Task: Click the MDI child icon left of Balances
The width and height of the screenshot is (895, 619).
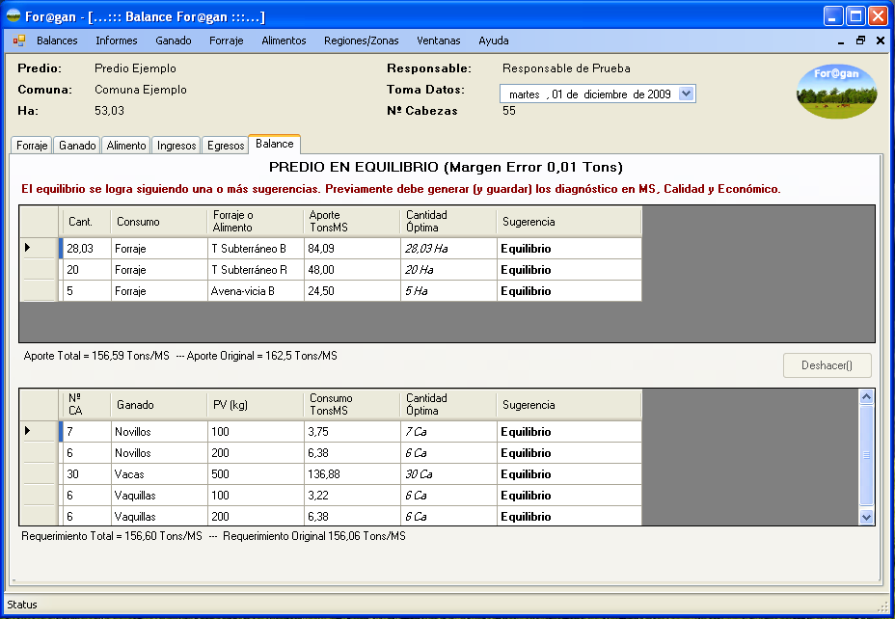Action: (x=19, y=40)
